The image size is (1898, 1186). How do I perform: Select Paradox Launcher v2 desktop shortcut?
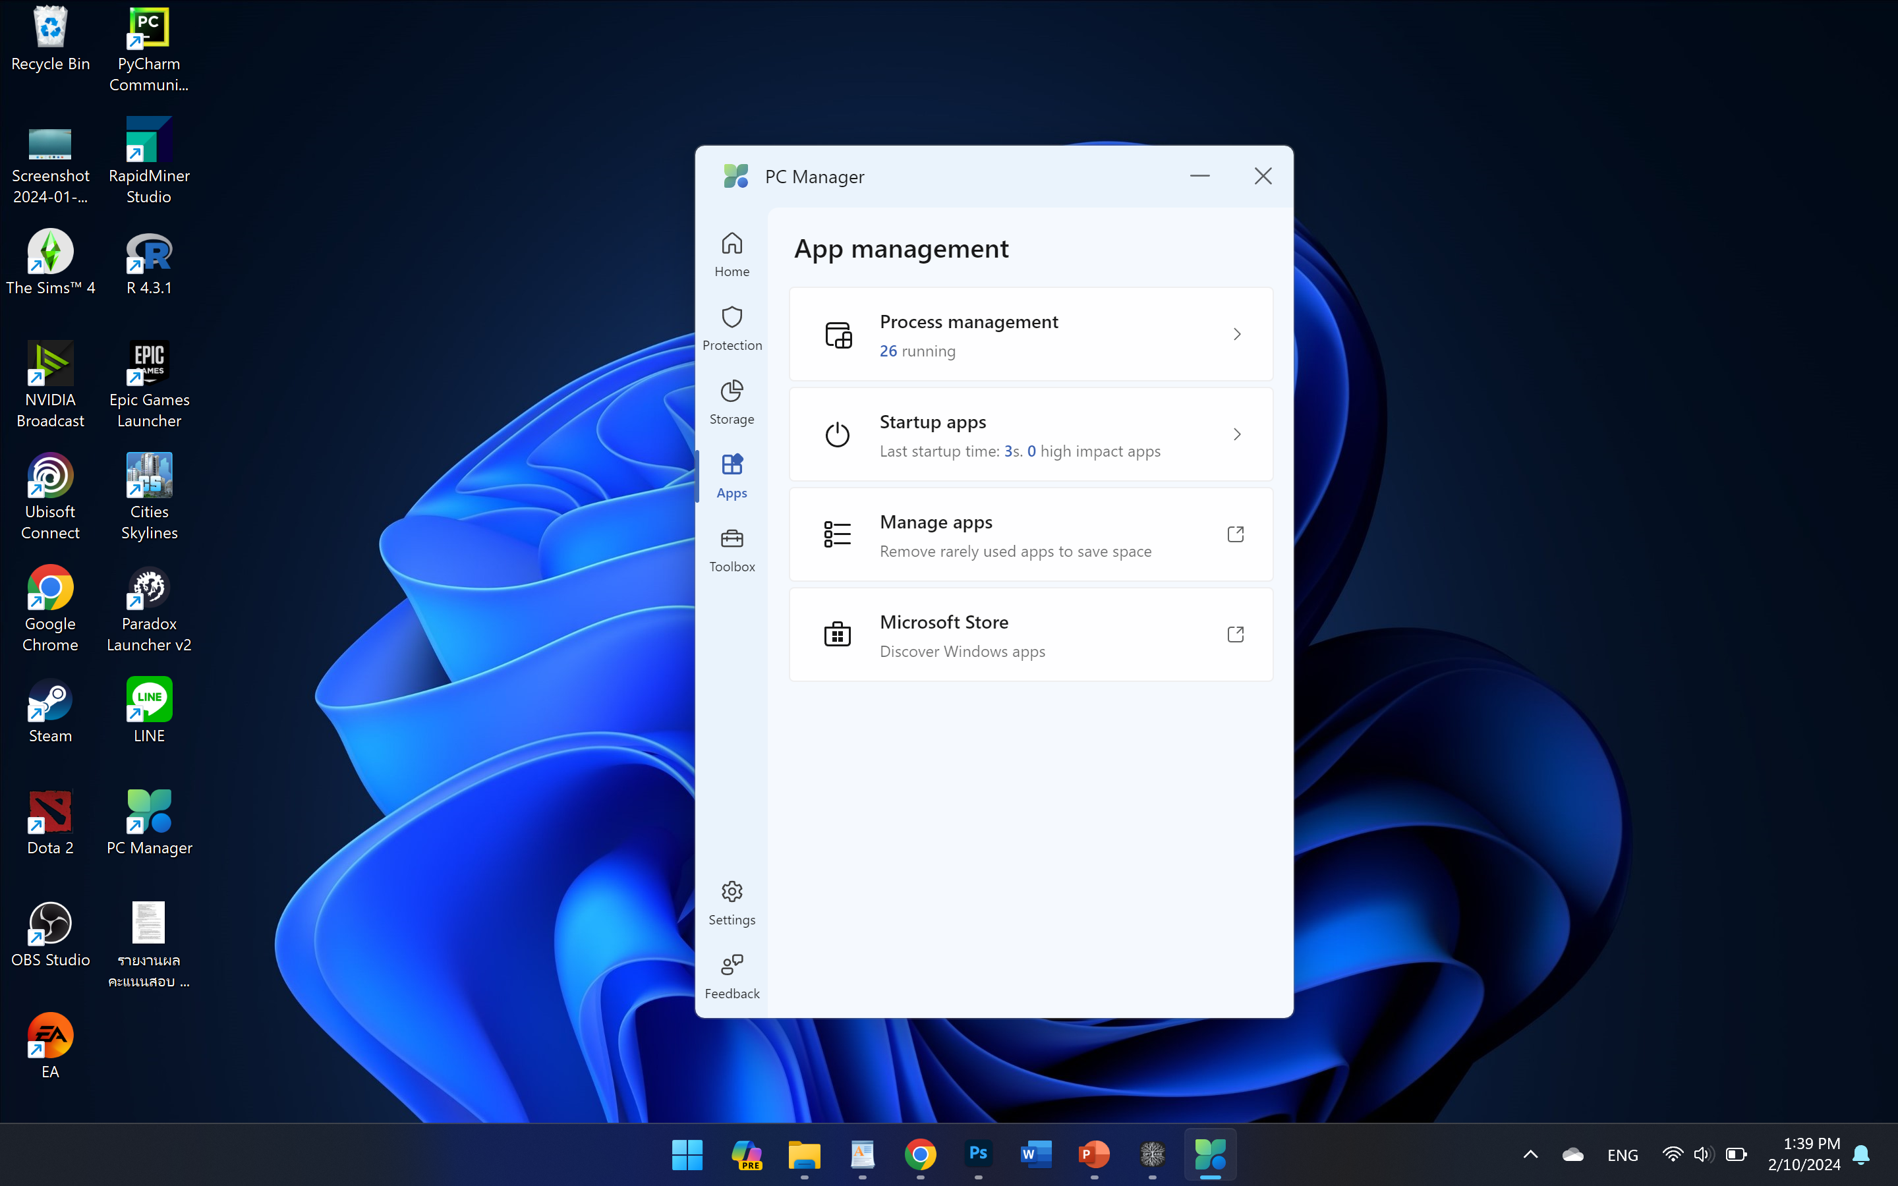pos(149,610)
